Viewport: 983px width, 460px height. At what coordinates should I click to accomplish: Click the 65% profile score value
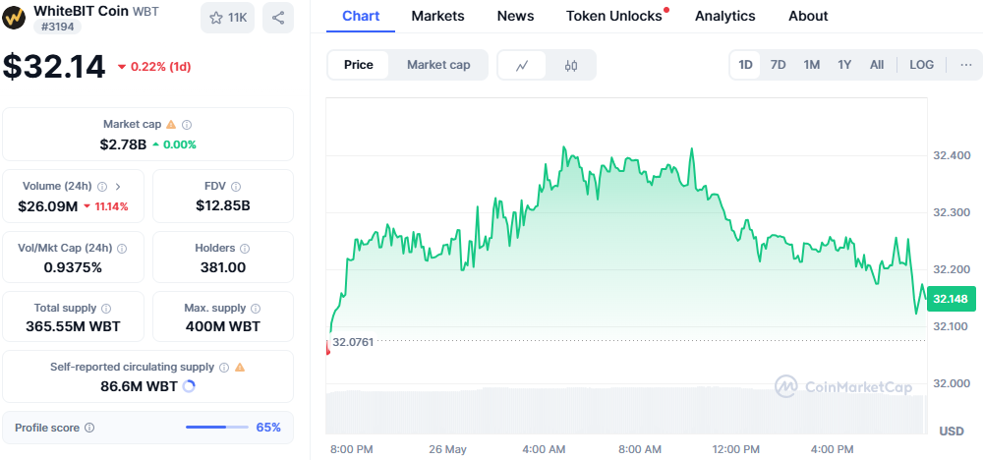coord(268,428)
